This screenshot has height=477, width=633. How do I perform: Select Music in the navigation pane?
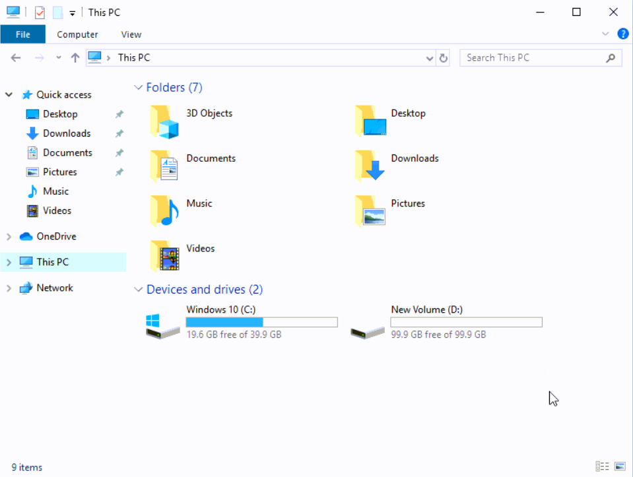coord(55,192)
